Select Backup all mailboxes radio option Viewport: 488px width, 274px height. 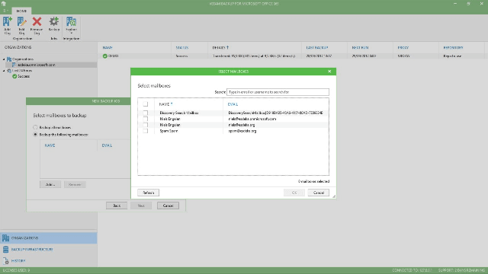click(x=35, y=127)
